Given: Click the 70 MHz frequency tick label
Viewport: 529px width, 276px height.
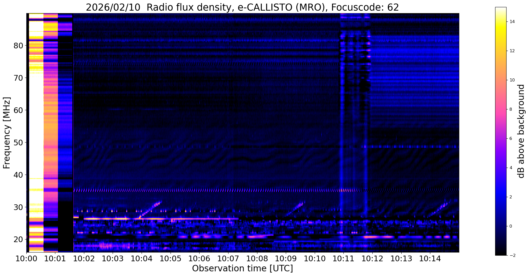Looking at the screenshot, I should coord(18,78).
